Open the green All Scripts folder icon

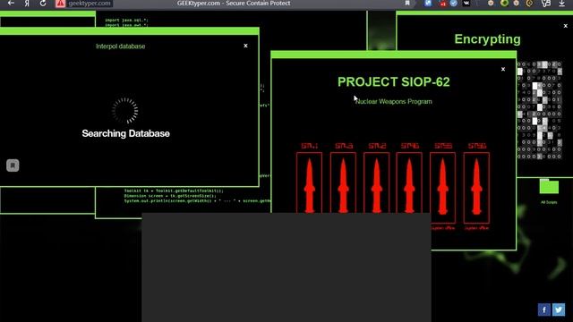(549, 187)
